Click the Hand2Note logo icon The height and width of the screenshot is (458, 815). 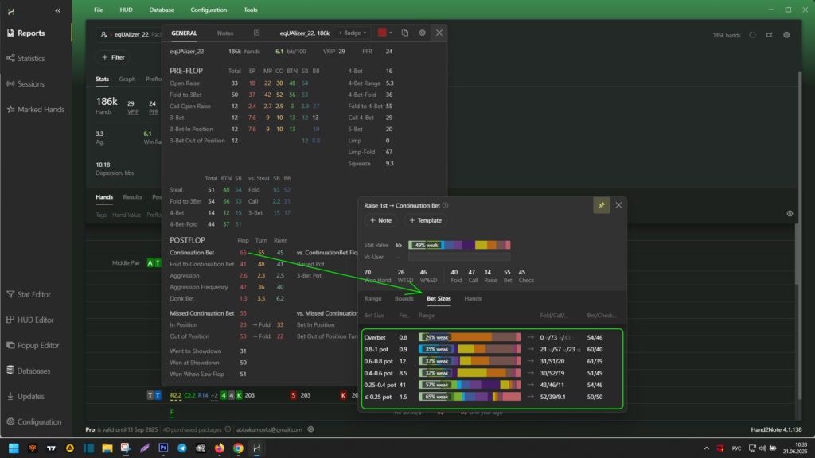pyautogui.click(x=11, y=11)
